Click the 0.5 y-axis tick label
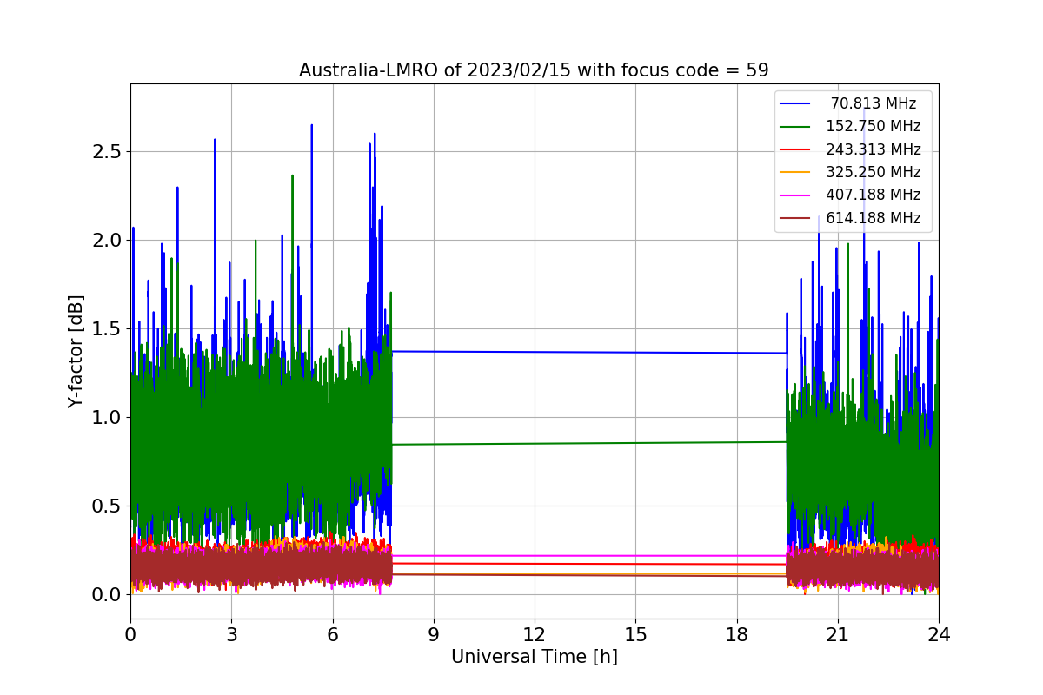The height and width of the screenshot is (695, 1043). [x=107, y=506]
